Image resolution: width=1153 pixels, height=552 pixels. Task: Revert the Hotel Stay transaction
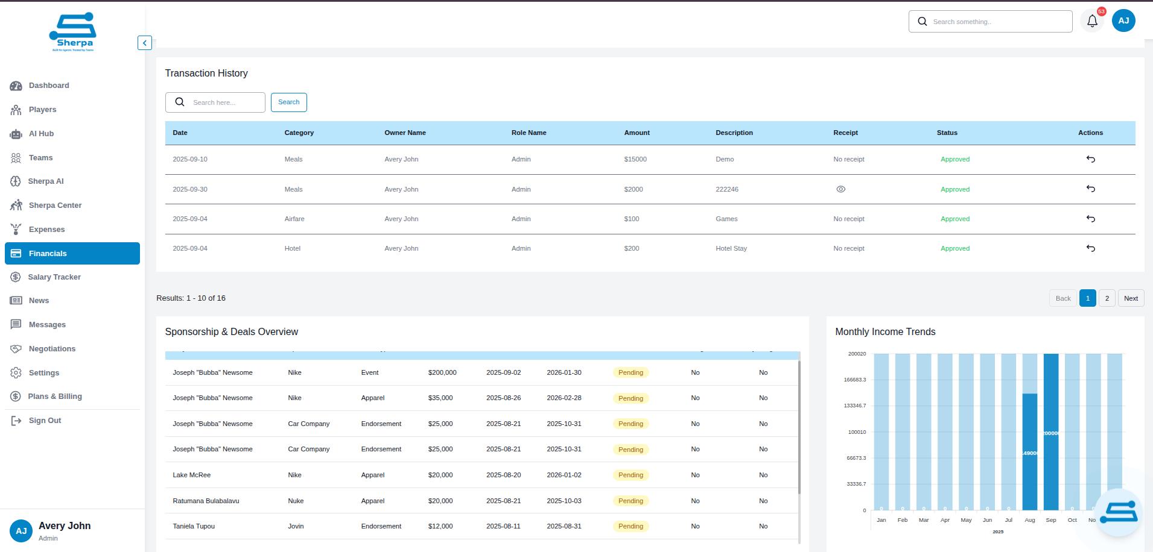pyautogui.click(x=1090, y=248)
